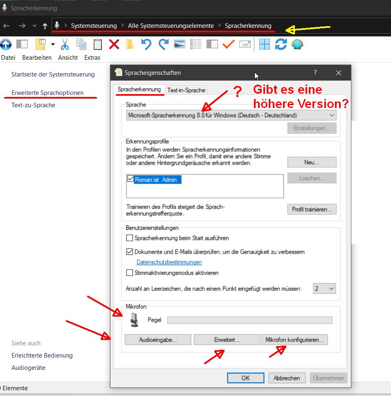Click the Abbrechen button

click(287, 378)
